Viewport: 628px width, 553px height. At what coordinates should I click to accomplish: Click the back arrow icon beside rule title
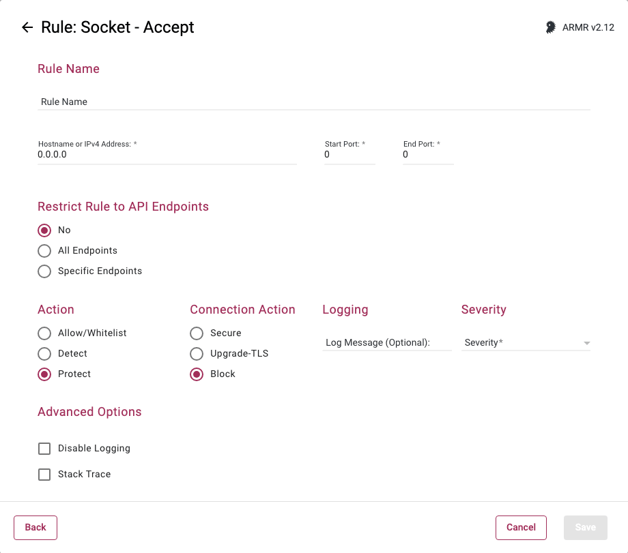27,27
